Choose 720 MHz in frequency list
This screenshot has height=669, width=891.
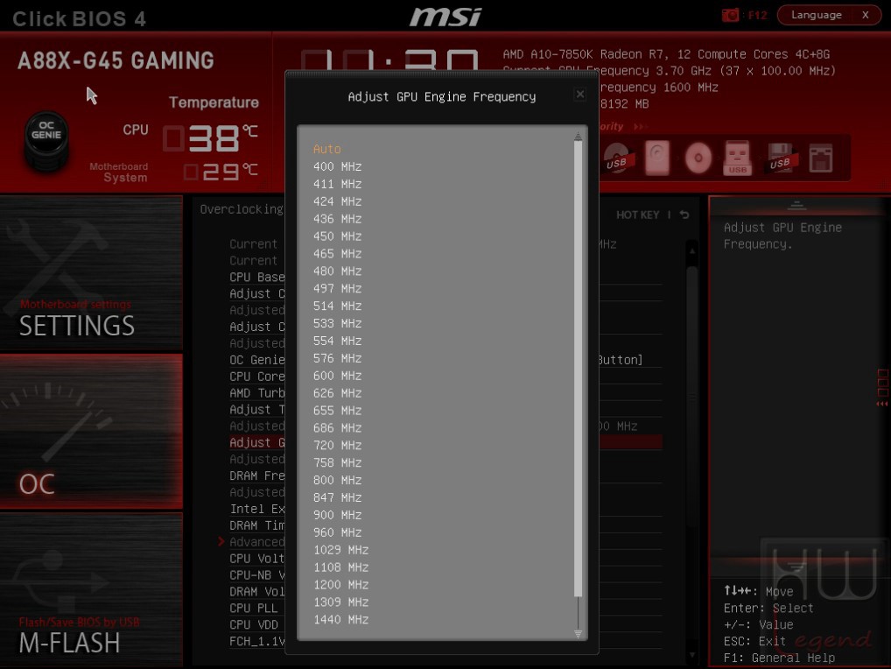point(337,446)
